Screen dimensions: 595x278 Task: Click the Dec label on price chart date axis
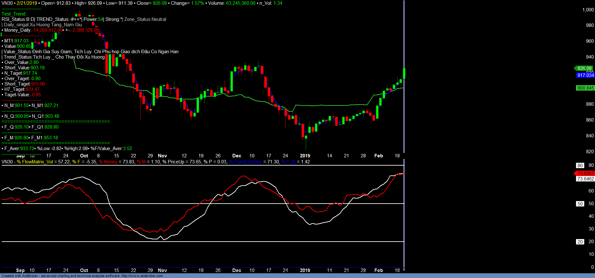coord(236,156)
